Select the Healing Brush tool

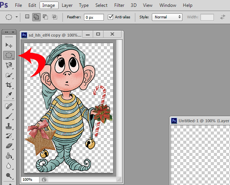pyautogui.click(x=9, y=106)
